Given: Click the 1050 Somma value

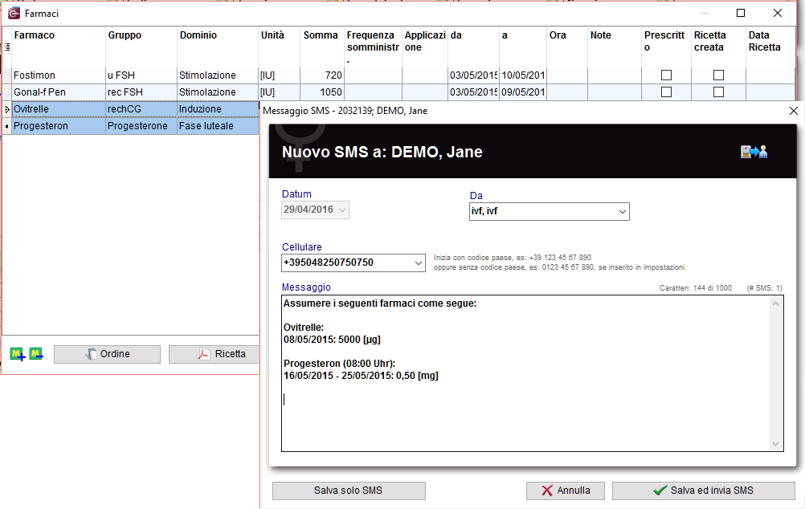Looking at the screenshot, I should (322, 92).
